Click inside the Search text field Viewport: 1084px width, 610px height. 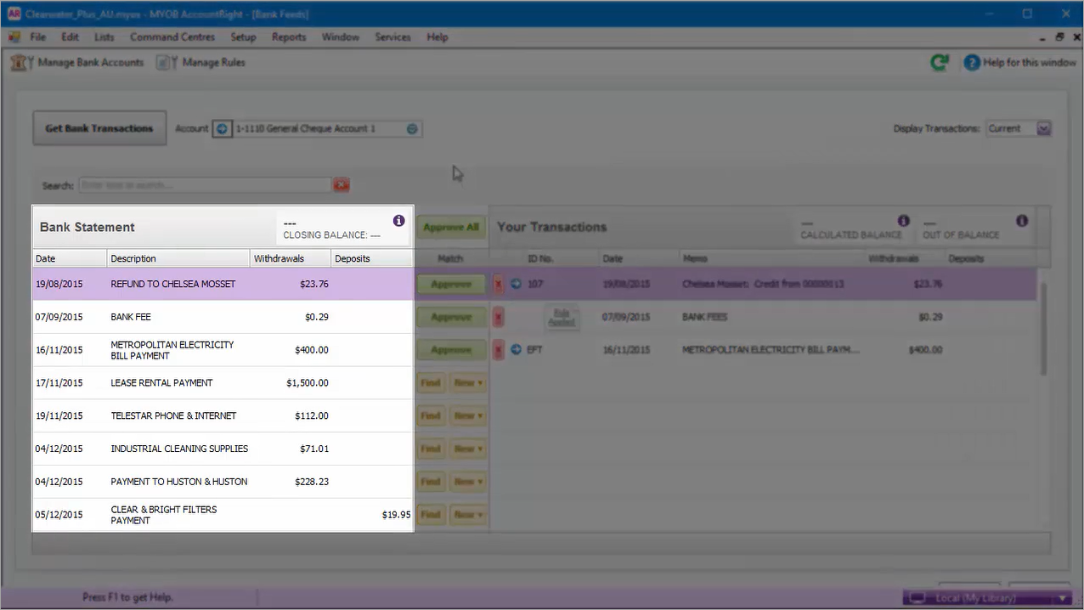[204, 185]
